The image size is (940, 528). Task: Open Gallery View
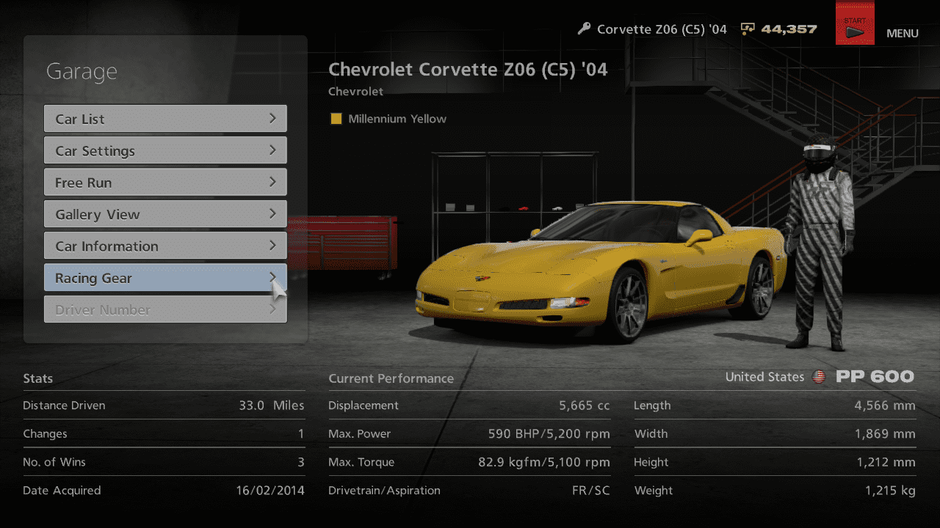pos(165,214)
